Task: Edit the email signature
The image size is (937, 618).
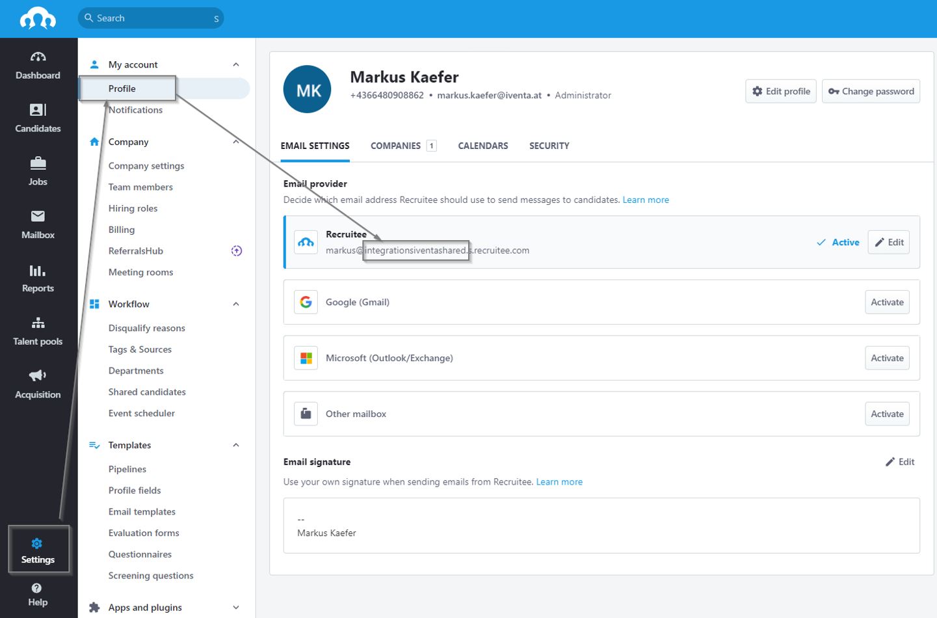Action: pos(900,462)
